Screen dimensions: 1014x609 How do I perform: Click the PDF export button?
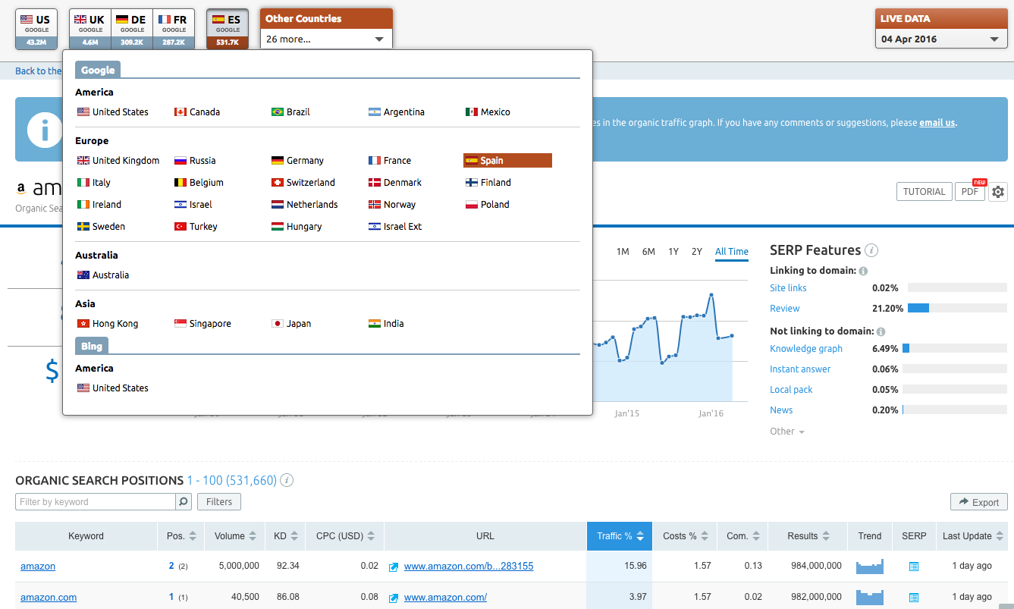970,192
